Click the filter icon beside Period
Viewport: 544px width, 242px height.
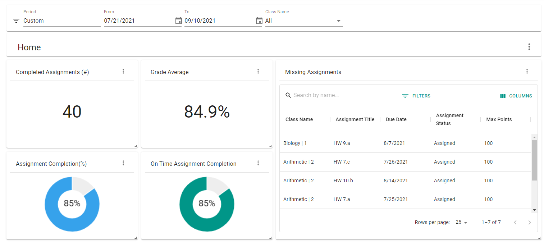pyautogui.click(x=16, y=21)
